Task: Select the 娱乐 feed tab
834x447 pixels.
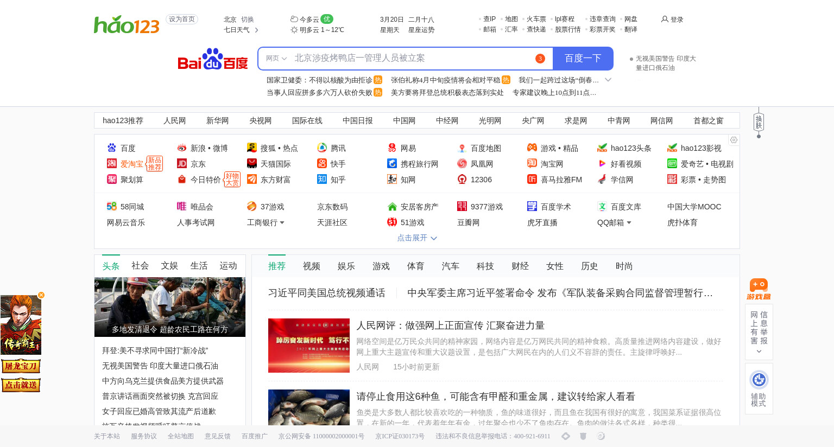Action: click(346, 266)
